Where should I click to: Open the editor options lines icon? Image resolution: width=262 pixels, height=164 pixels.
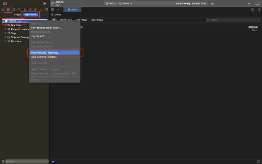253,9
